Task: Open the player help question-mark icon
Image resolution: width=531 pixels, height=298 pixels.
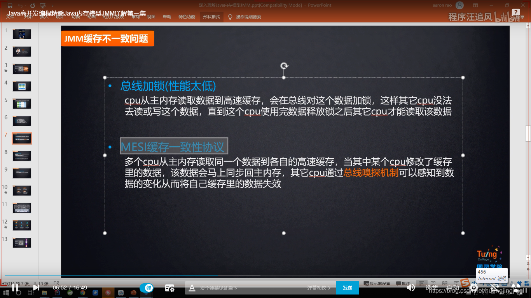Action: (516, 13)
